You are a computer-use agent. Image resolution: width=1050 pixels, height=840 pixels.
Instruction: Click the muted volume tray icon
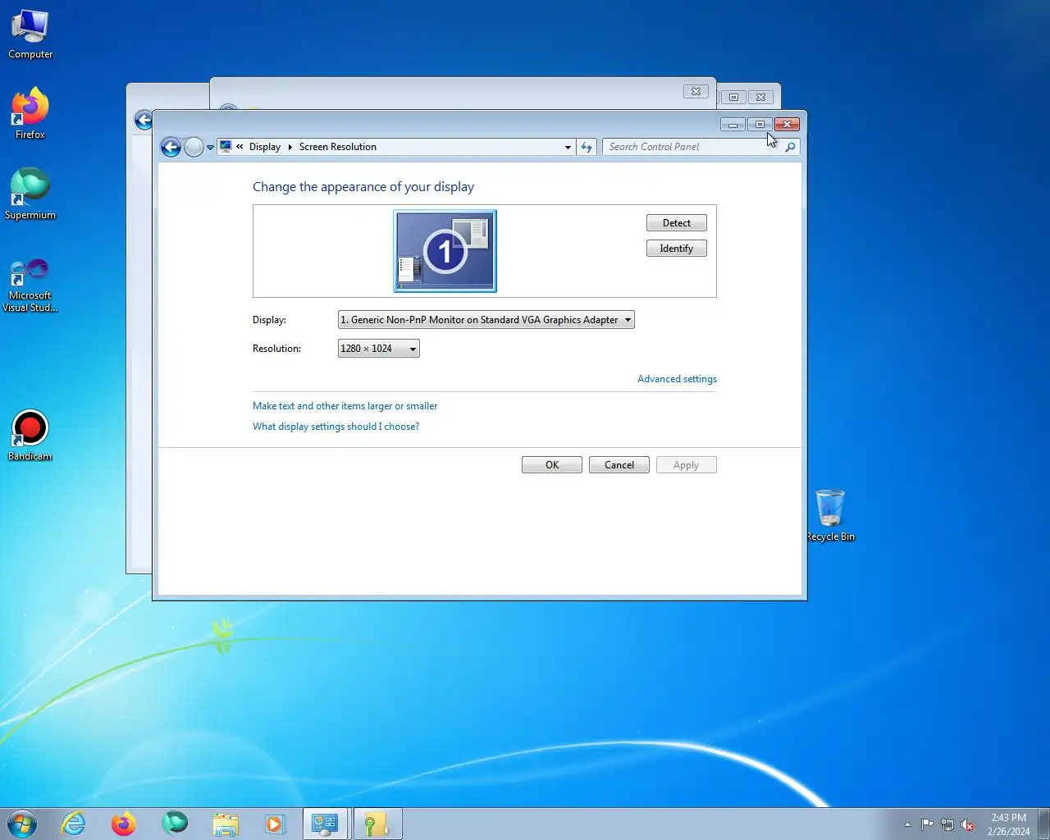point(968,824)
